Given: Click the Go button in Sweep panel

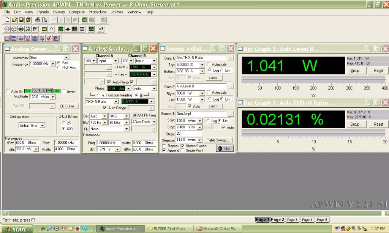Looking at the screenshot, I should point(225,148).
